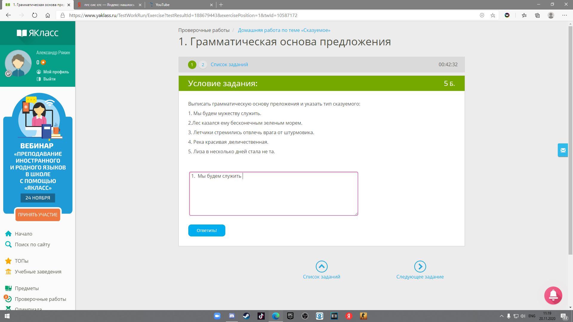The height and width of the screenshot is (322, 573).
Task: Open browser settings ellipsis menu
Action: coord(564,15)
